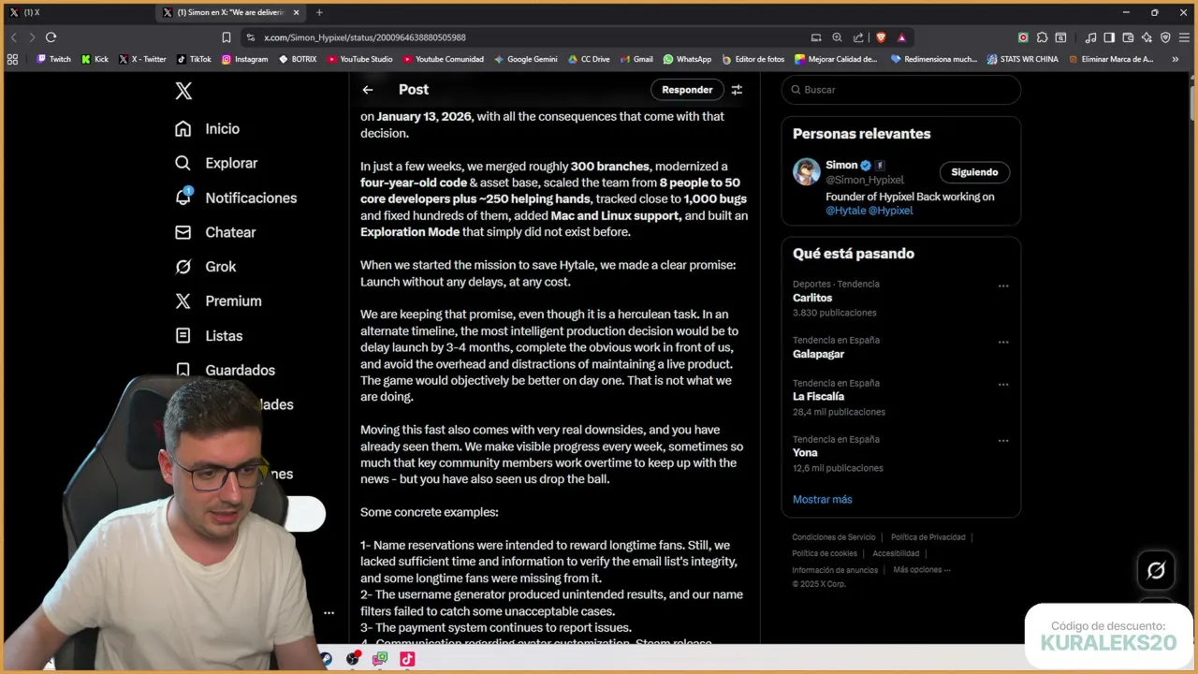Open Simon's profile avatar
1198x674 pixels.
[x=807, y=171]
